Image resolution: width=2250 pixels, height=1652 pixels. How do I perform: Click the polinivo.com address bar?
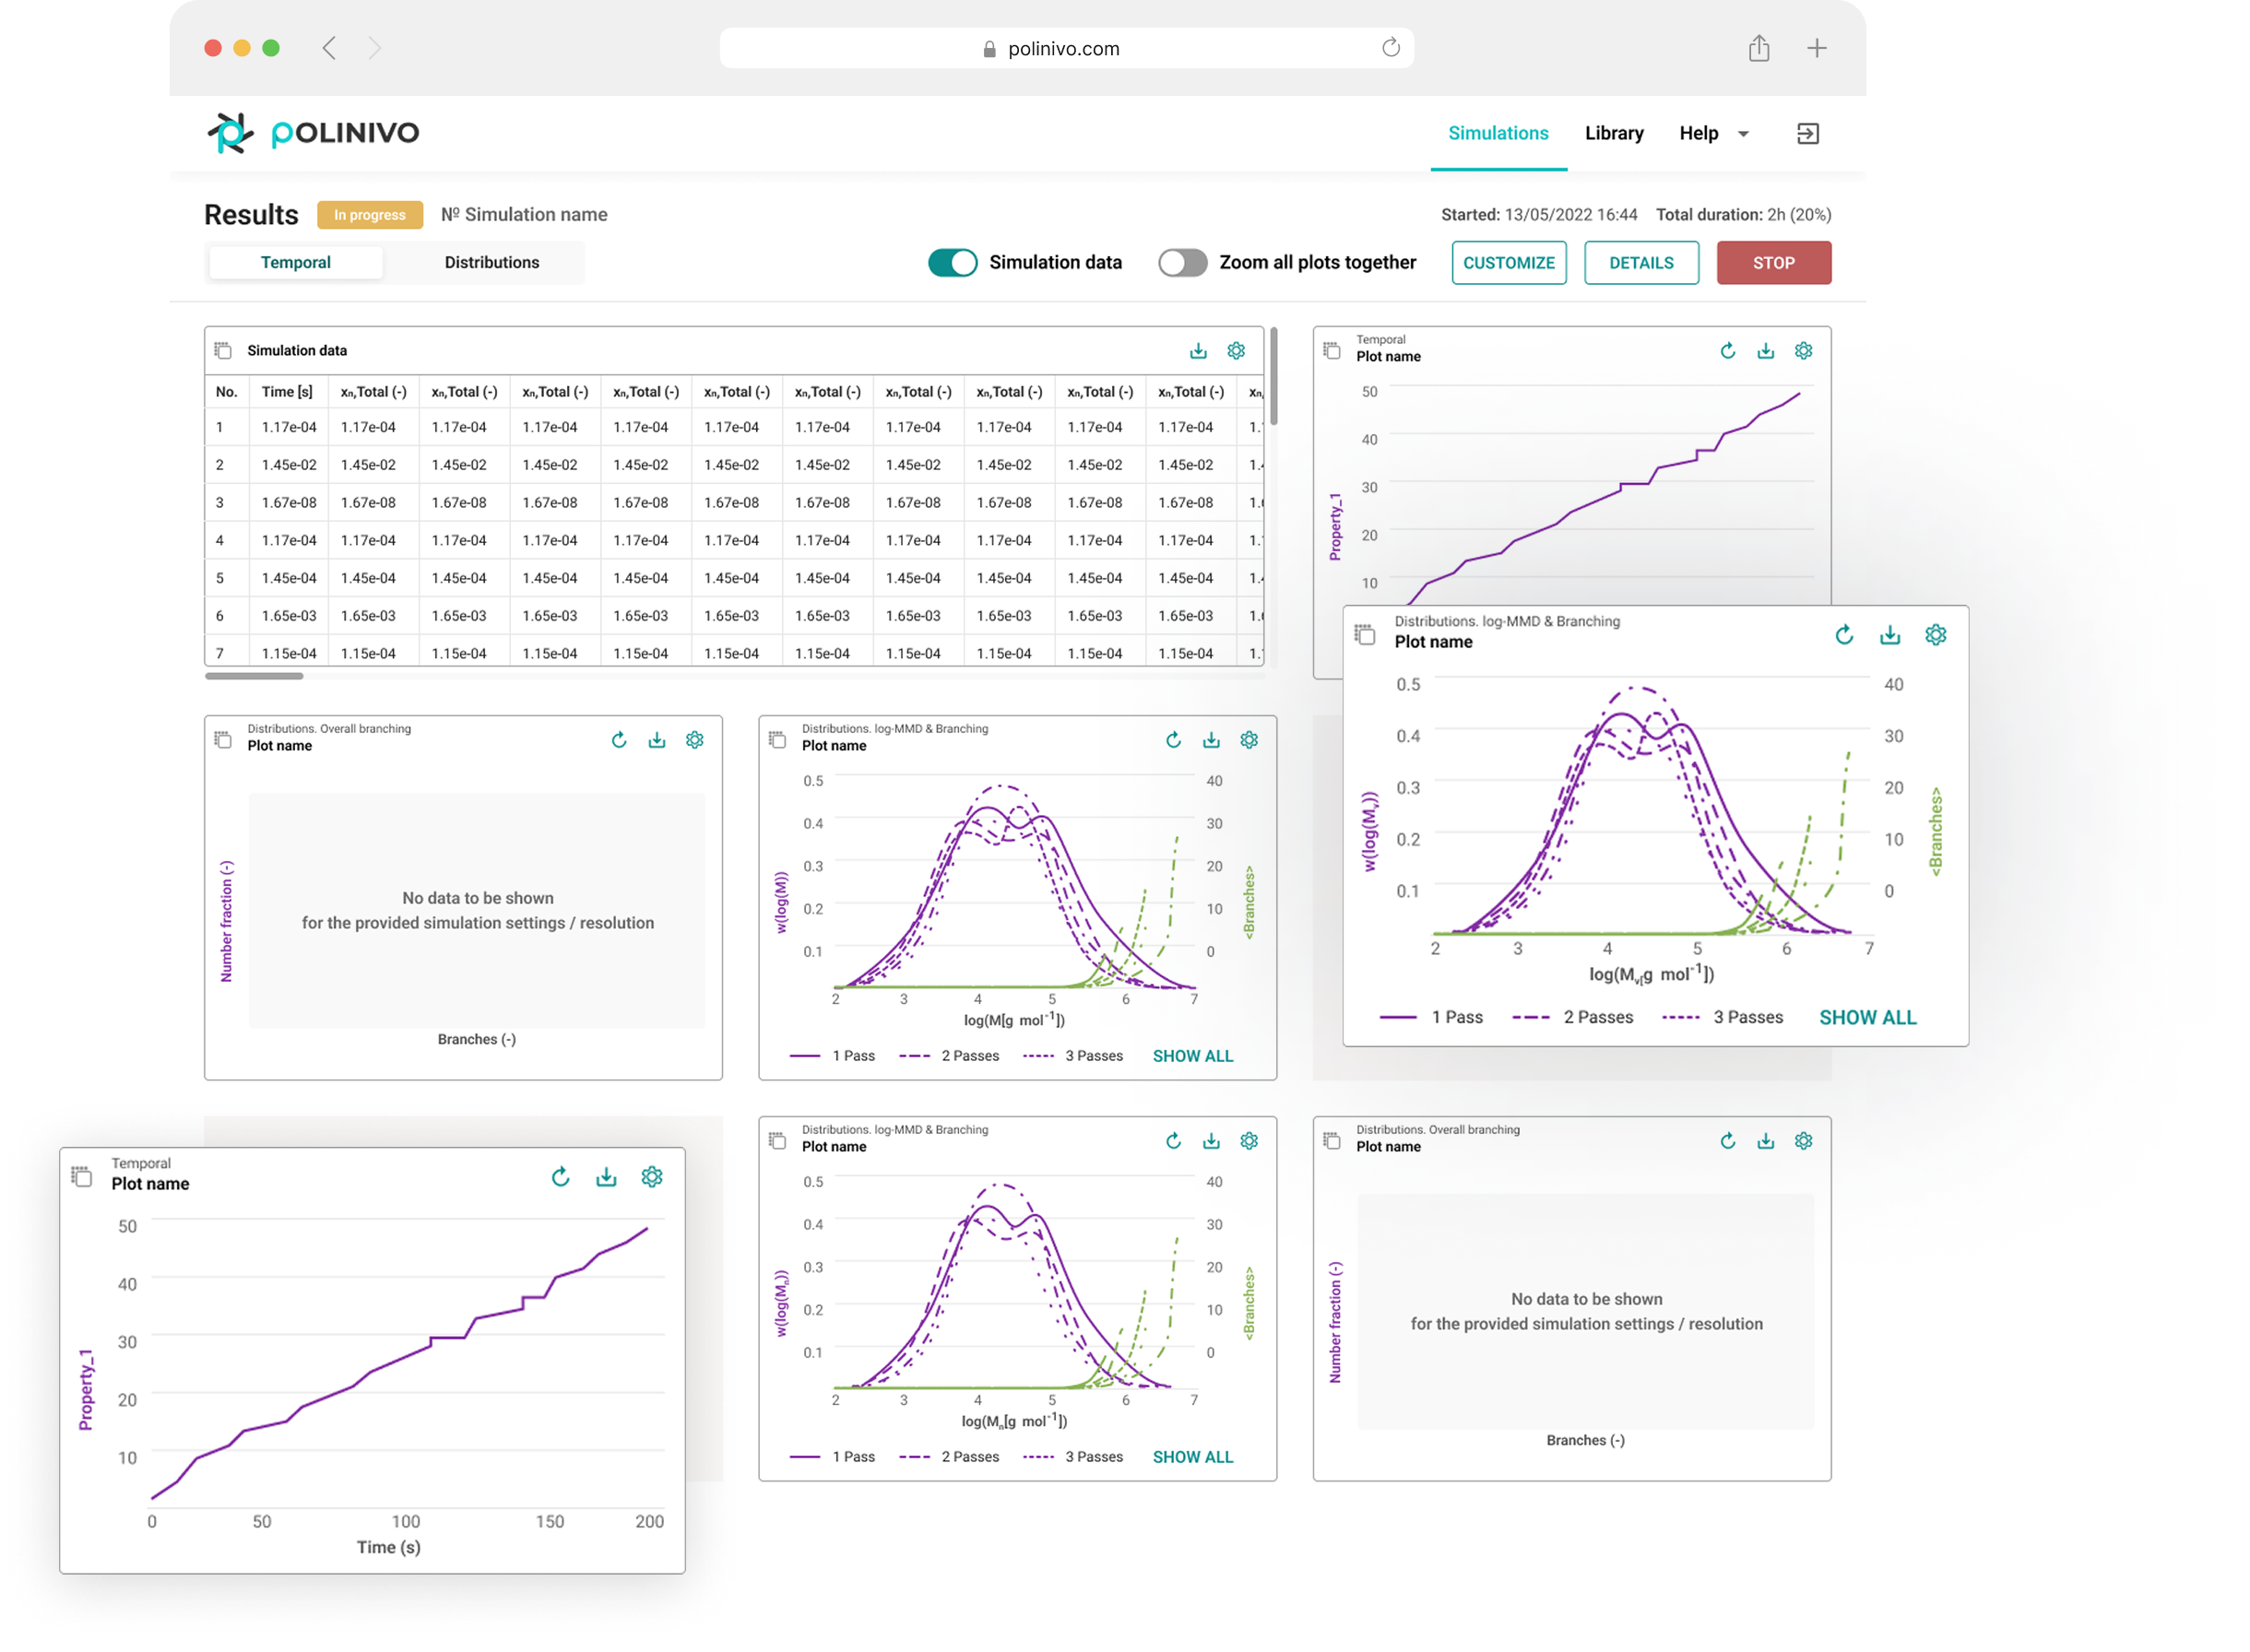[x=1066, y=48]
